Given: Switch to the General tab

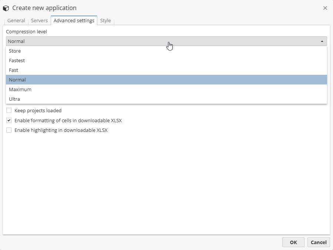Looking at the screenshot, I should [16, 21].
